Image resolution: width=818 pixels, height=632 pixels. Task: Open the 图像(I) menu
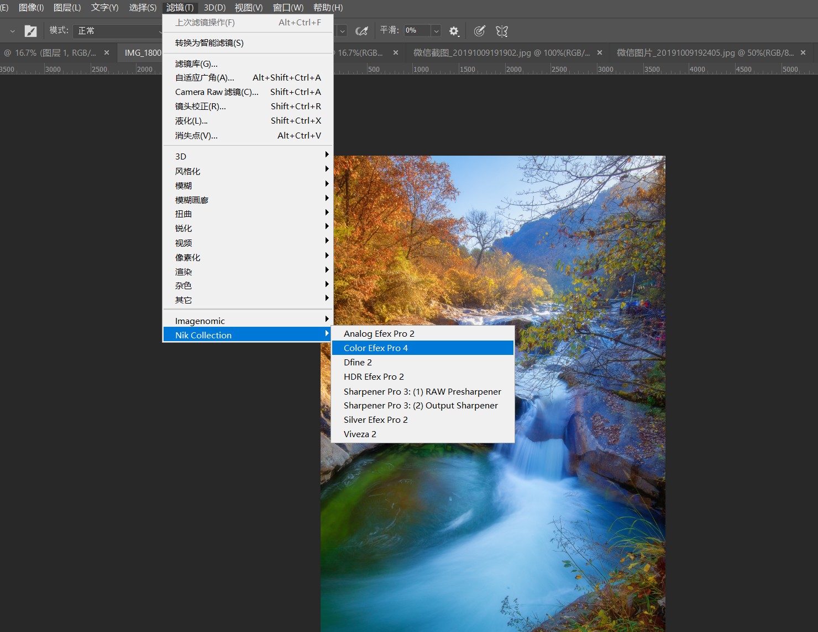[x=31, y=8]
